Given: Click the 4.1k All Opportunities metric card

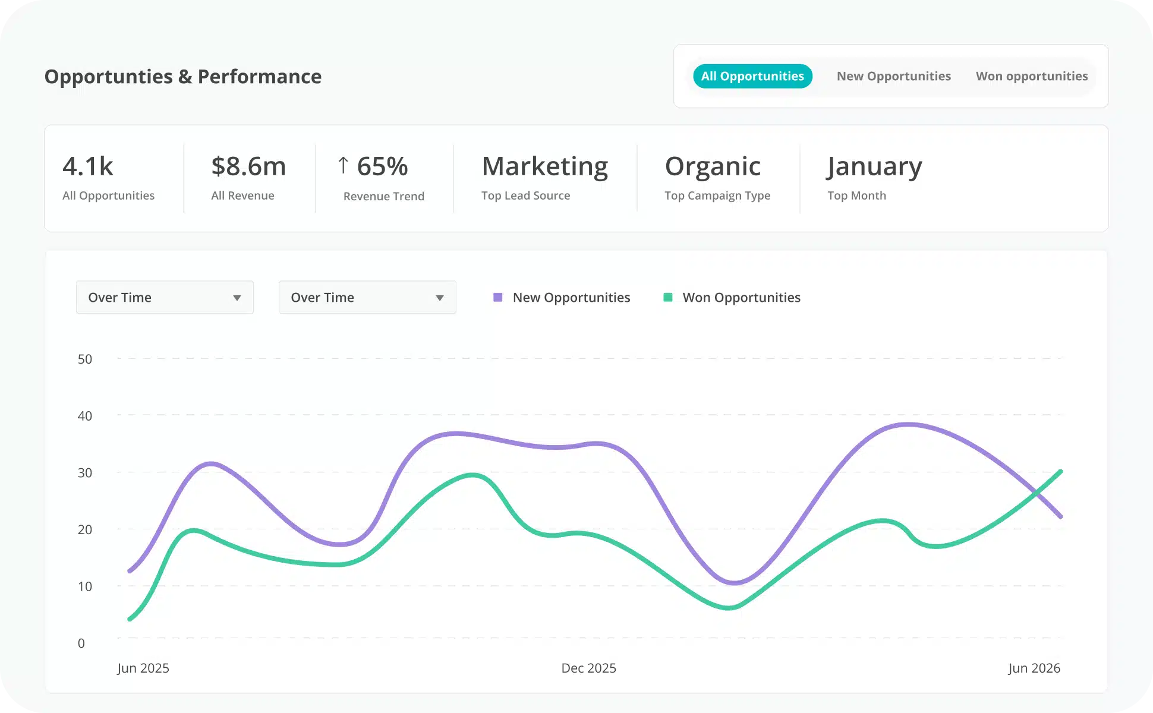Looking at the screenshot, I should point(109,177).
